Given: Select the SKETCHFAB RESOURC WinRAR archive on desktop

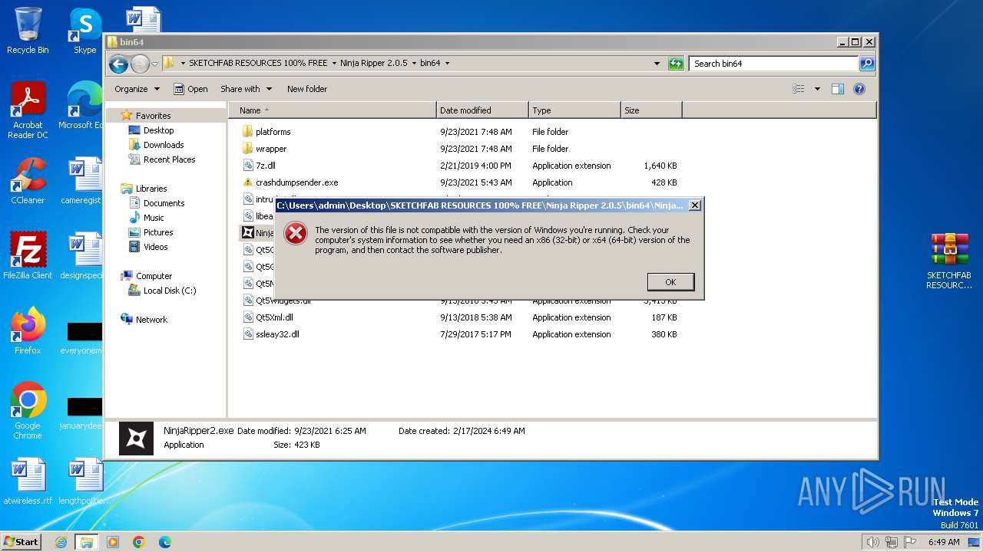Looking at the screenshot, I should click(x=949, y=261).
